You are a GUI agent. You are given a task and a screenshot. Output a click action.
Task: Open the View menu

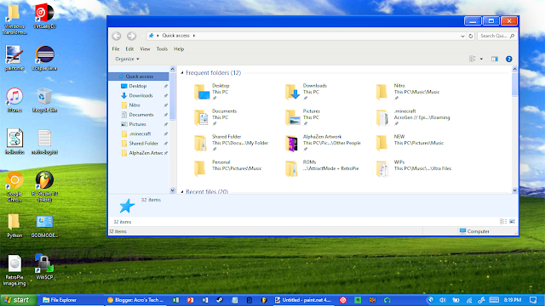[x=145, y=49]
